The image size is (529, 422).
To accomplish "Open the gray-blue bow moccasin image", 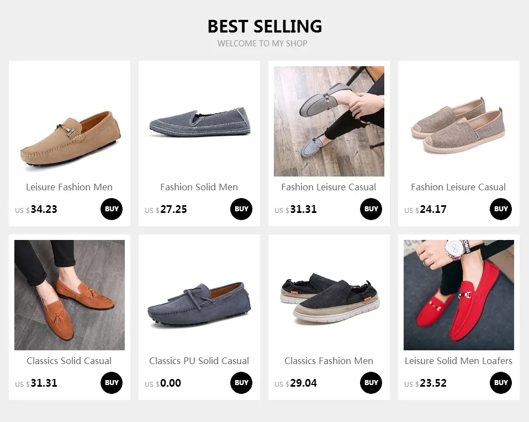I will coord(199,295).
